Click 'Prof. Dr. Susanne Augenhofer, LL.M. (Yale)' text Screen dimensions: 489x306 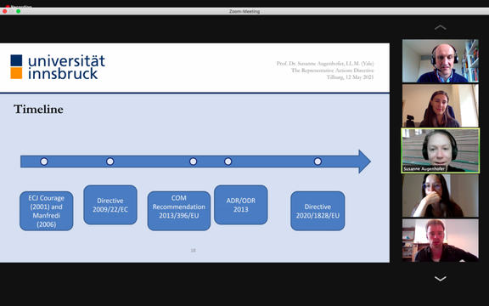325,64
